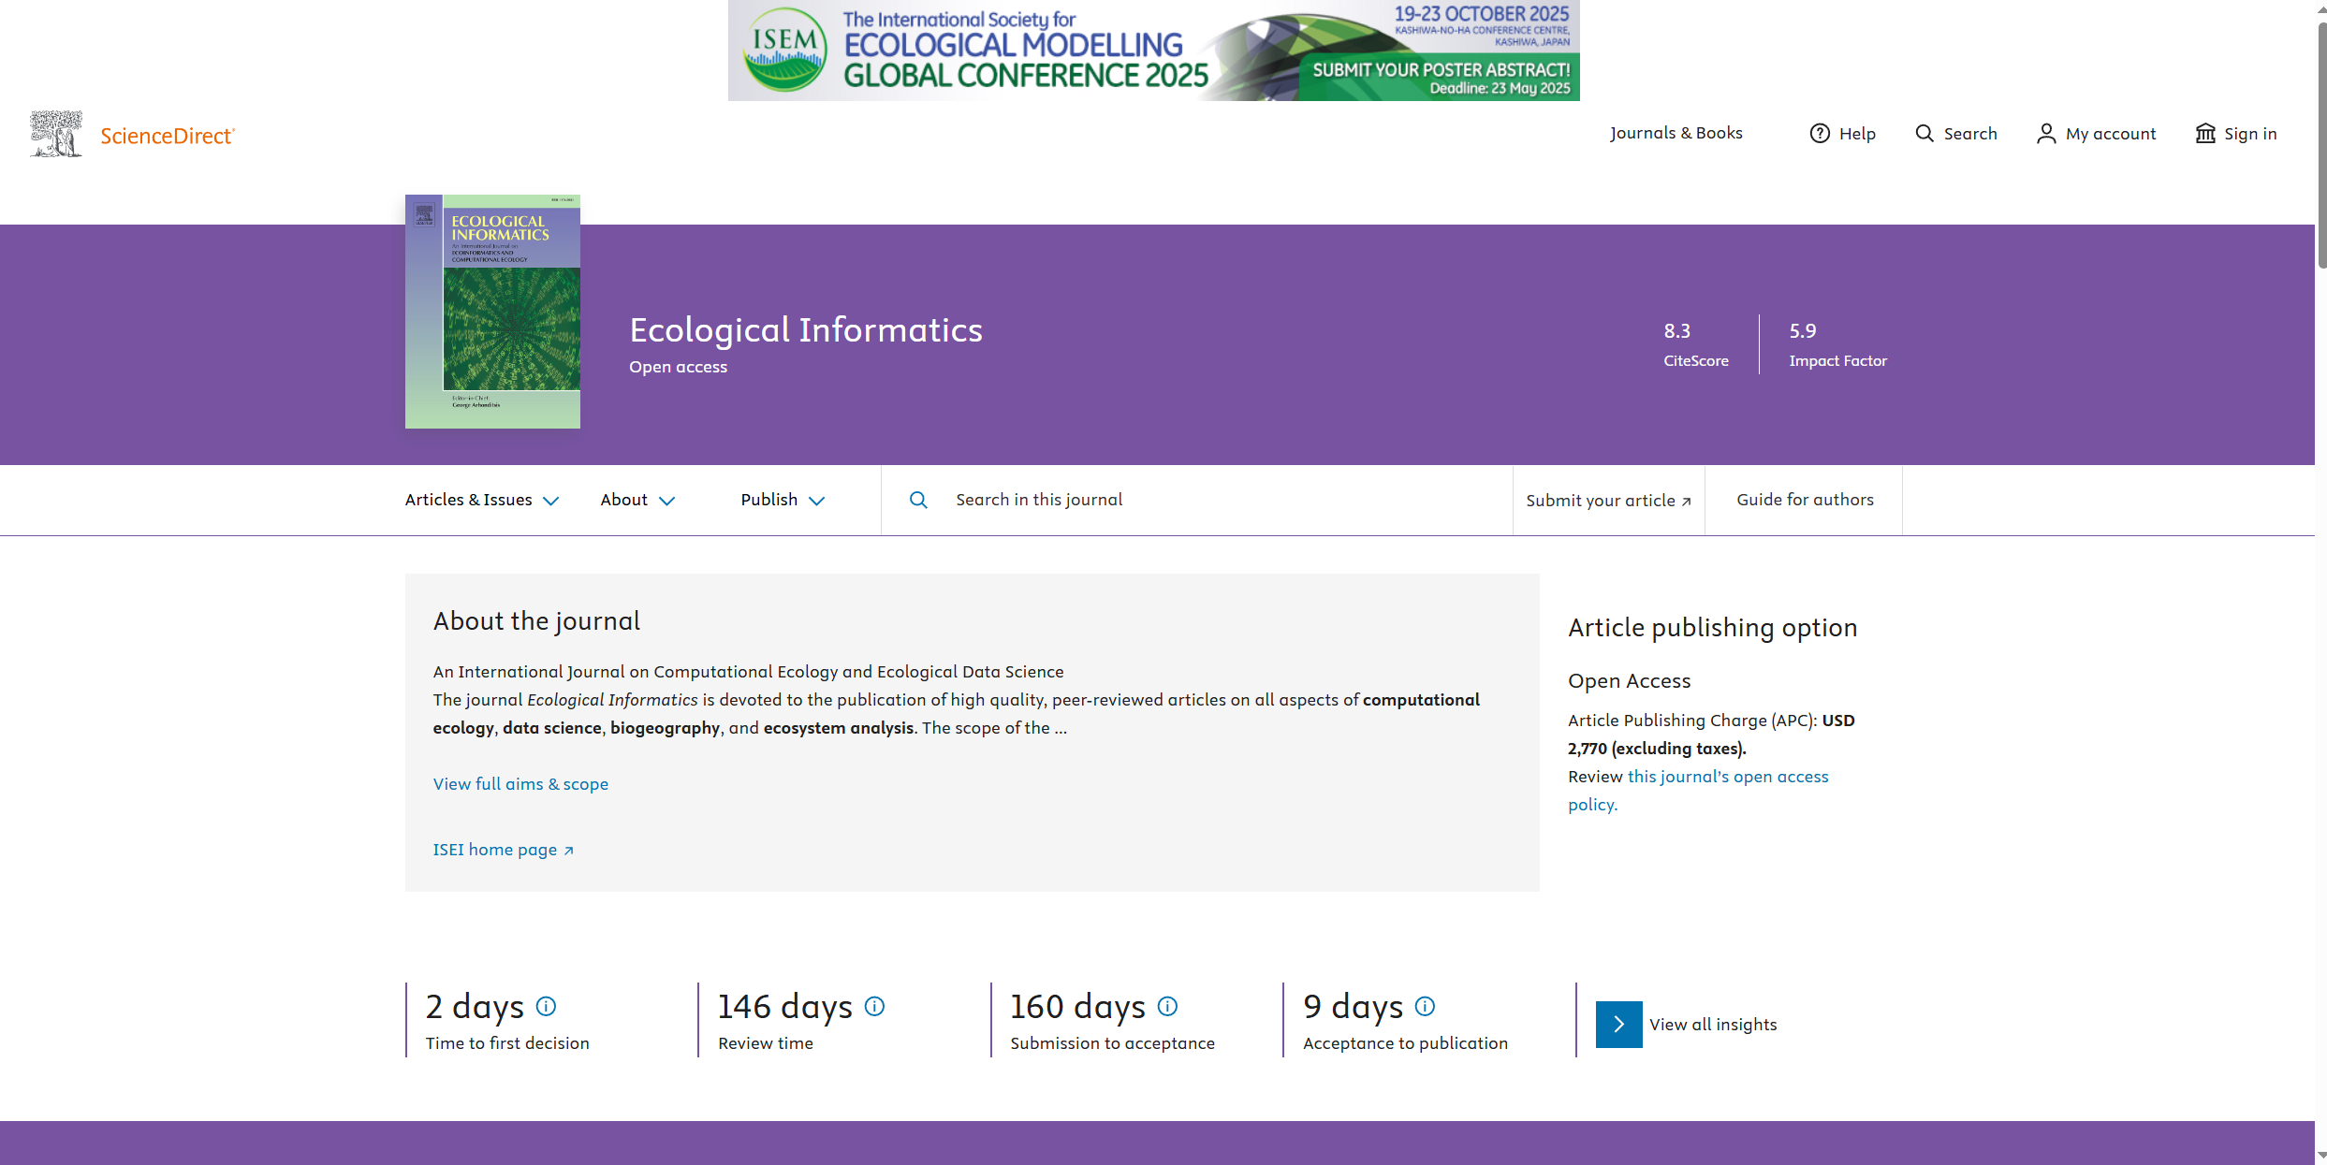The width and height of the screenshot is (2327, 1165).
Task: Click the info icon beside 2 days
Action: 546,1006
